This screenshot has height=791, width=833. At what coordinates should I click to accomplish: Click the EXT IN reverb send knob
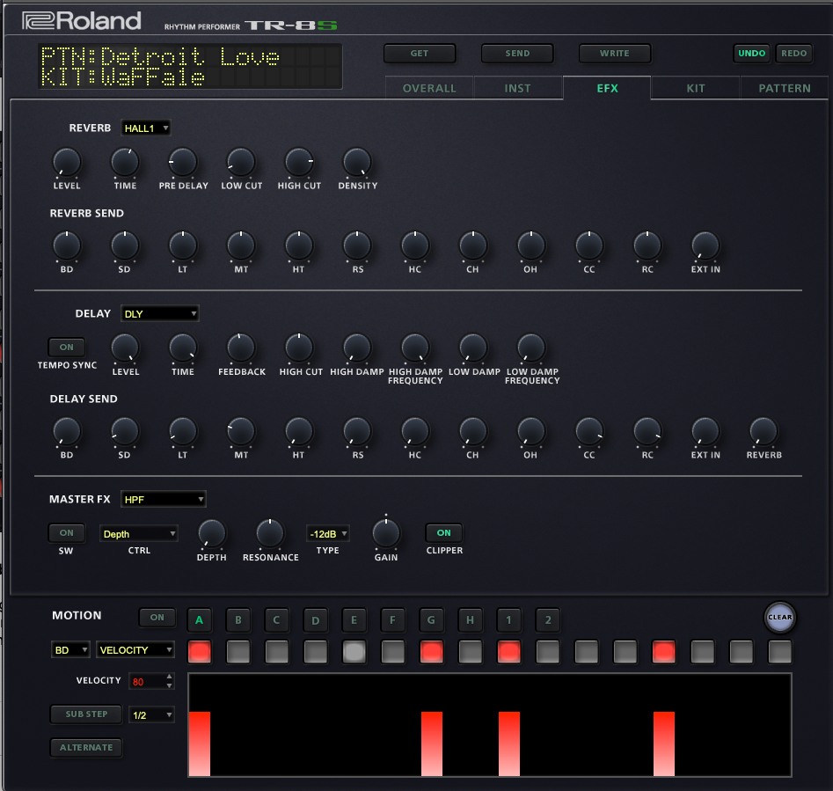pos(705,245)
